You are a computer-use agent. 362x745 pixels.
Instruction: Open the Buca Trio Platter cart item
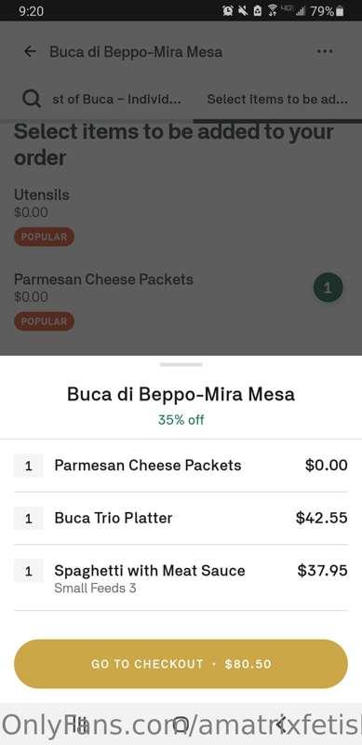point(181,518)
